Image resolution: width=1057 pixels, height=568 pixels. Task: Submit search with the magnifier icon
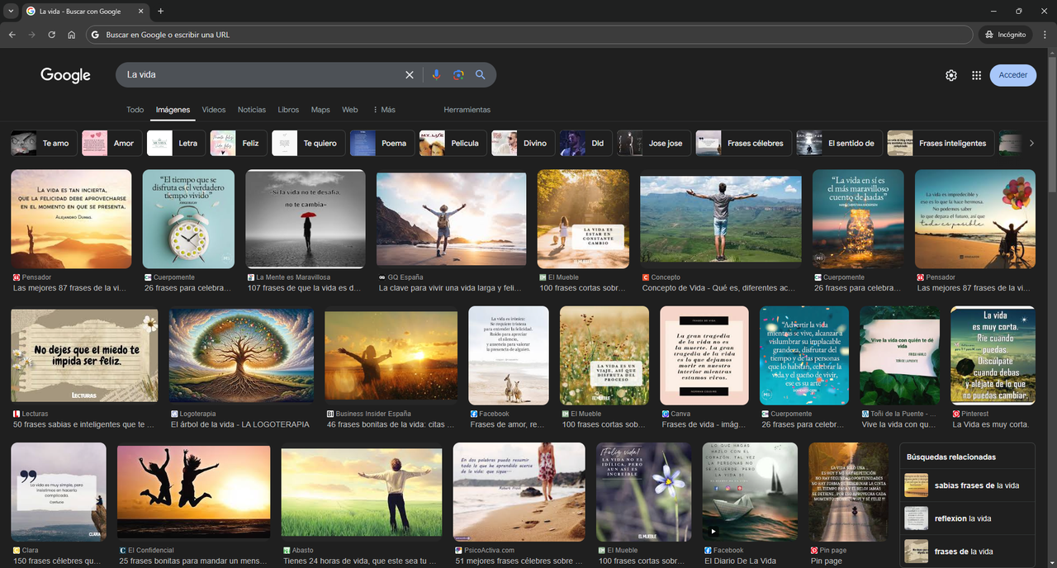pyautogui.click(x=480, y=75)
